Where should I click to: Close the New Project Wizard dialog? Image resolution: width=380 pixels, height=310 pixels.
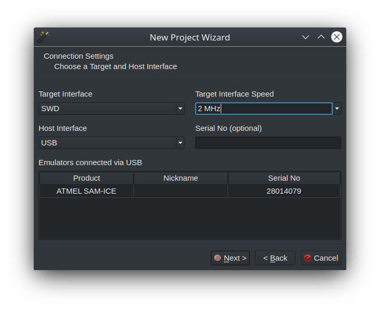coord(337,37)
